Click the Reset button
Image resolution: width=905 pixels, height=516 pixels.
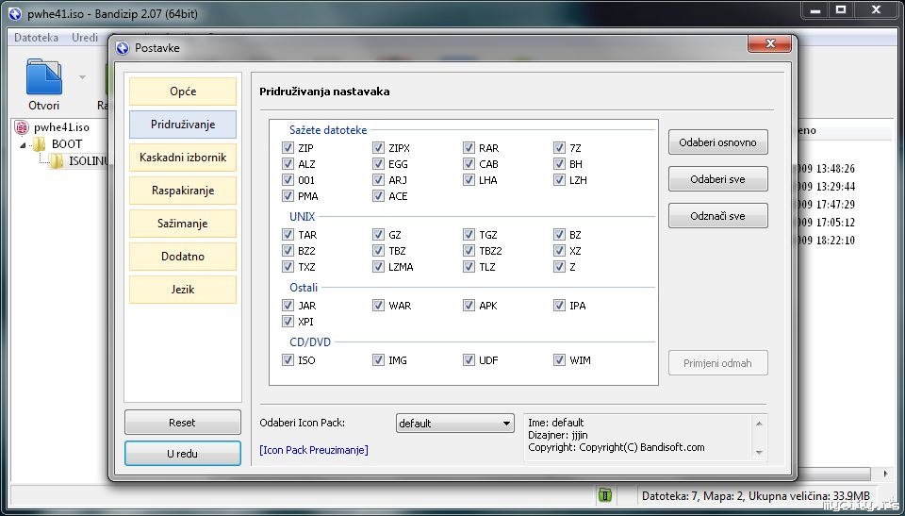[182, 423]
